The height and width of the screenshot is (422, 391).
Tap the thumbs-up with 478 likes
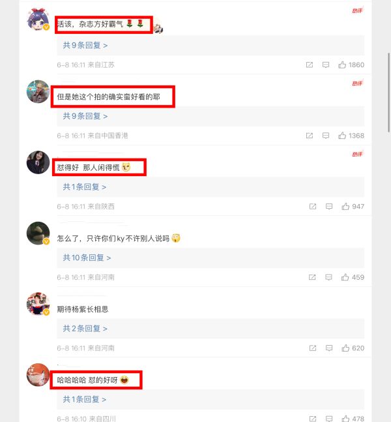point(345,419)
